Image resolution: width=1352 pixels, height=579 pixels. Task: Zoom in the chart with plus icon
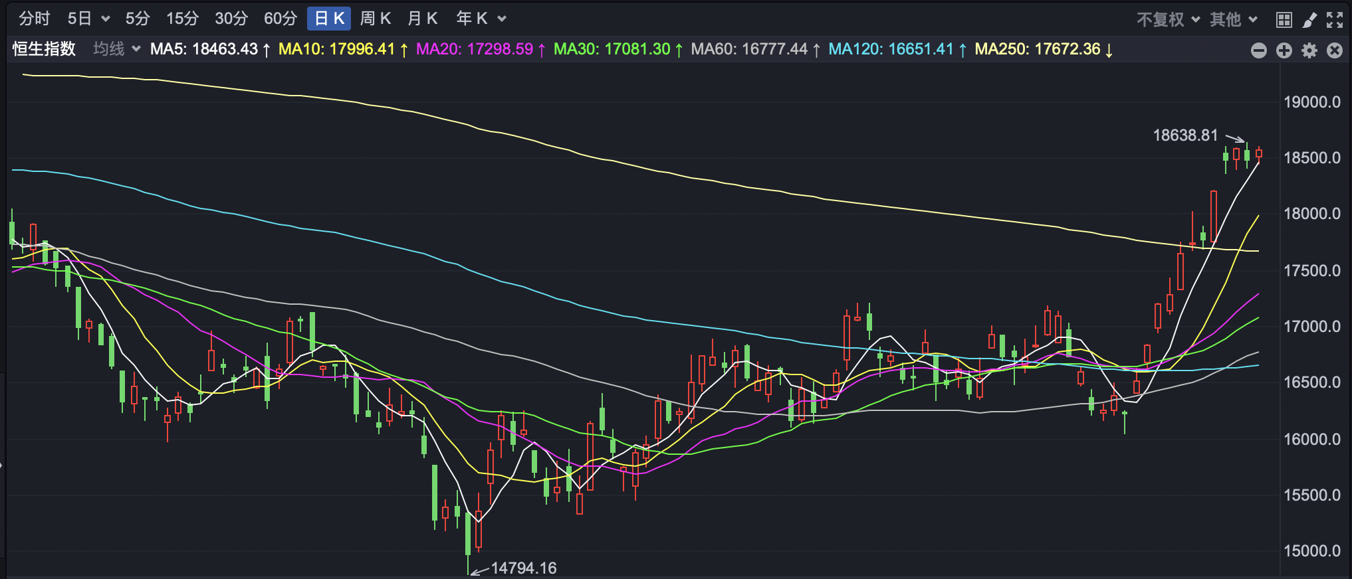(1284, 50)
